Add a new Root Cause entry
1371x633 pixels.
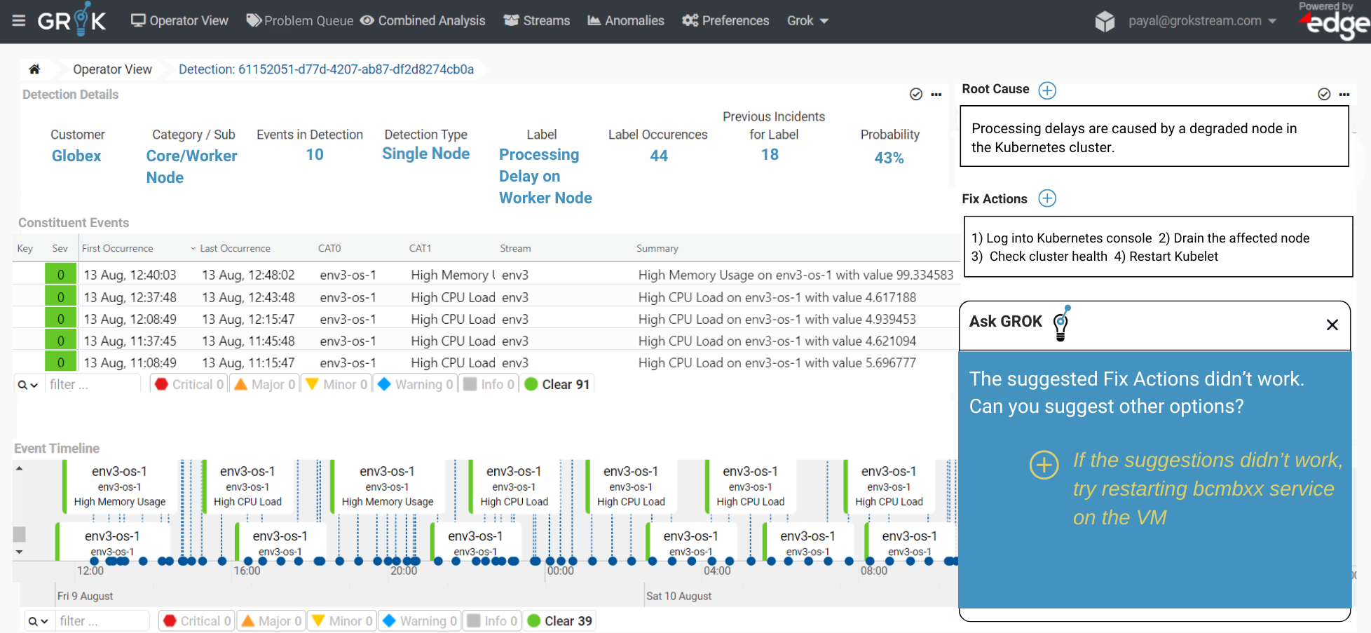[x=1047, y=90]
